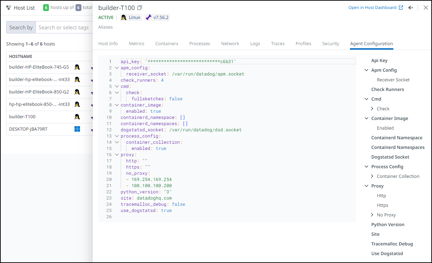Collapse Proxy section in outline
The image size is (432, 263).
366,186
